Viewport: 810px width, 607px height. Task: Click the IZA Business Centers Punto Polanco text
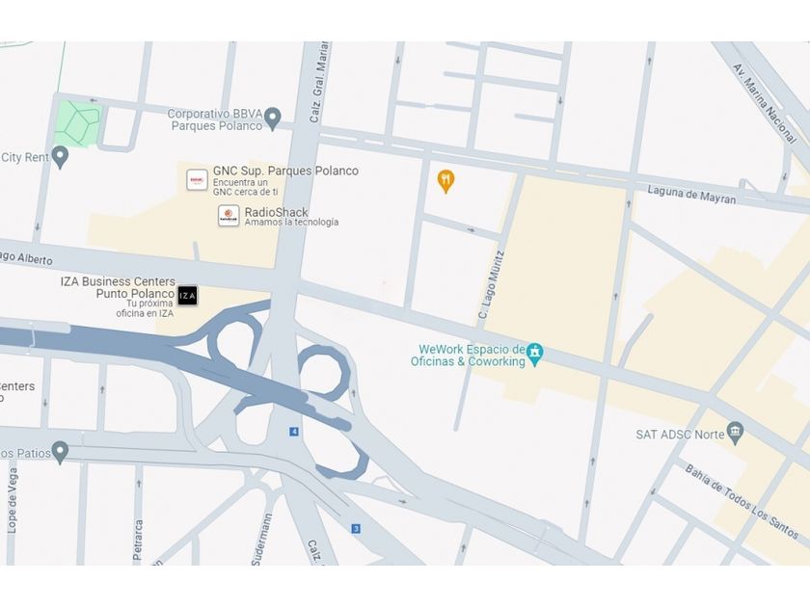[118, 287]
